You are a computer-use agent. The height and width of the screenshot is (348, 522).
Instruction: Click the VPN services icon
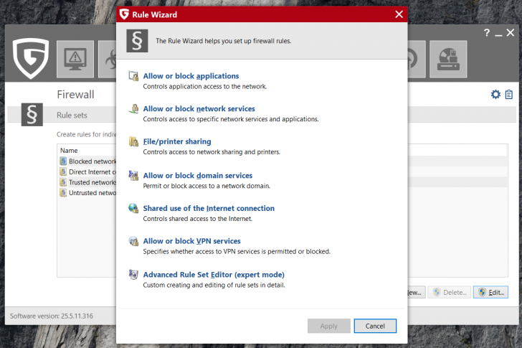(133, 241)
